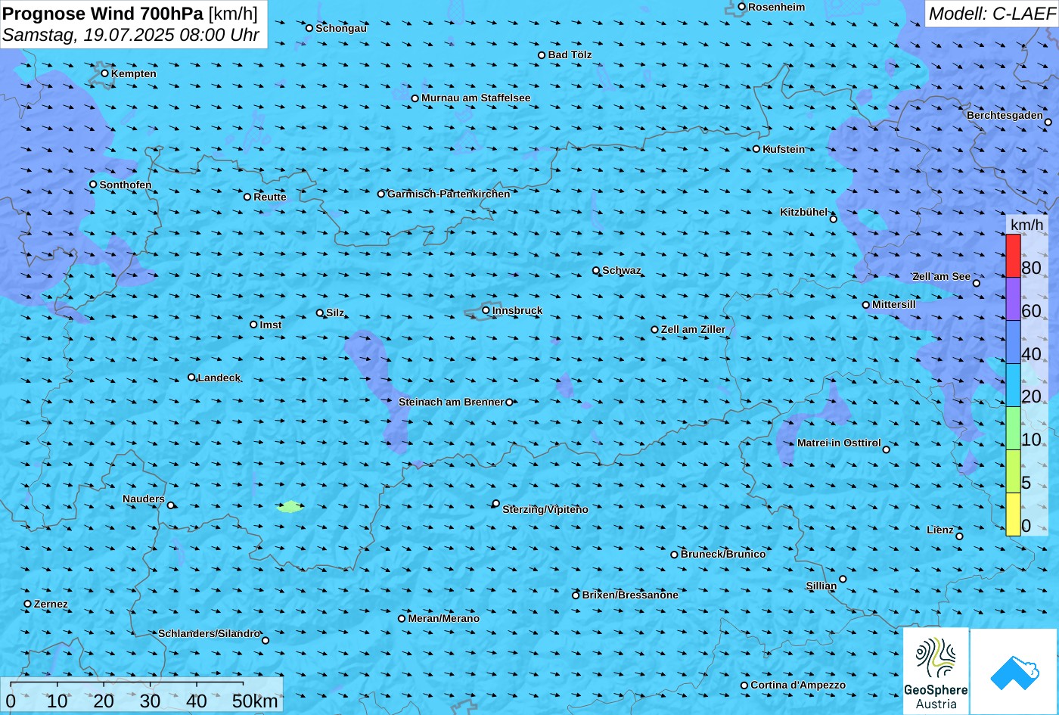Click the Meran/Merano marker
The width and height of the screenshot is (1059, 715).
[402, 618]
